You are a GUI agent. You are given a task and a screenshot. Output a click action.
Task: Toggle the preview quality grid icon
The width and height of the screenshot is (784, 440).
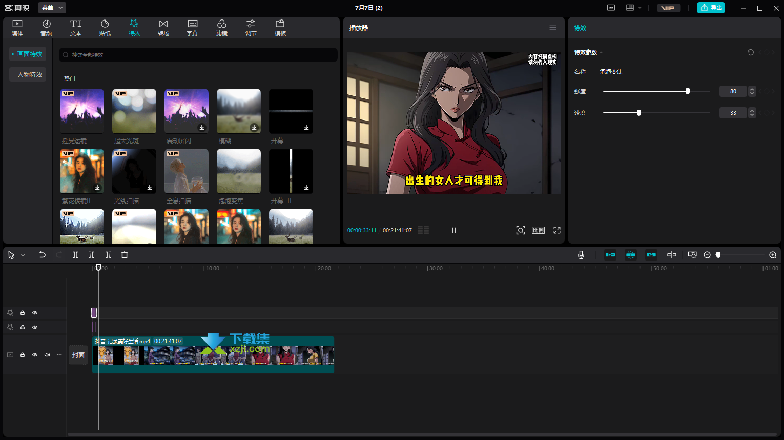click(x=423, y=230)
